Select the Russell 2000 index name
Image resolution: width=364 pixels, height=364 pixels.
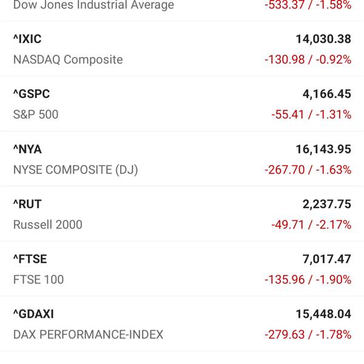click(x=48, y=224)
